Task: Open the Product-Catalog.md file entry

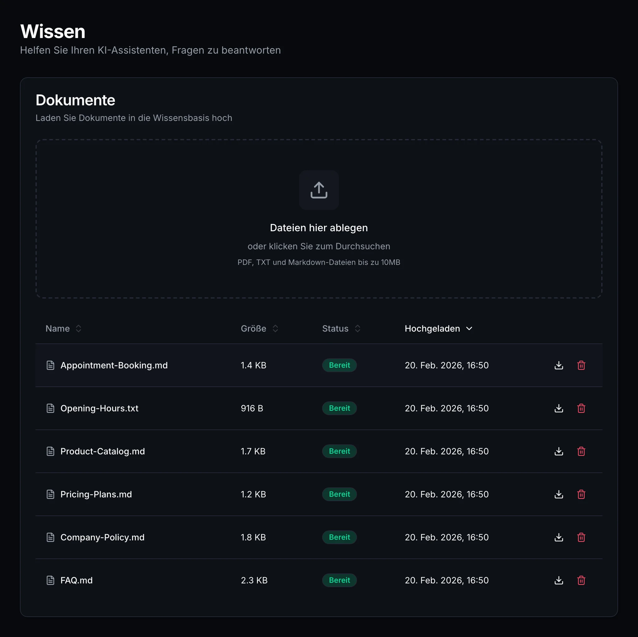Action: 102,451
